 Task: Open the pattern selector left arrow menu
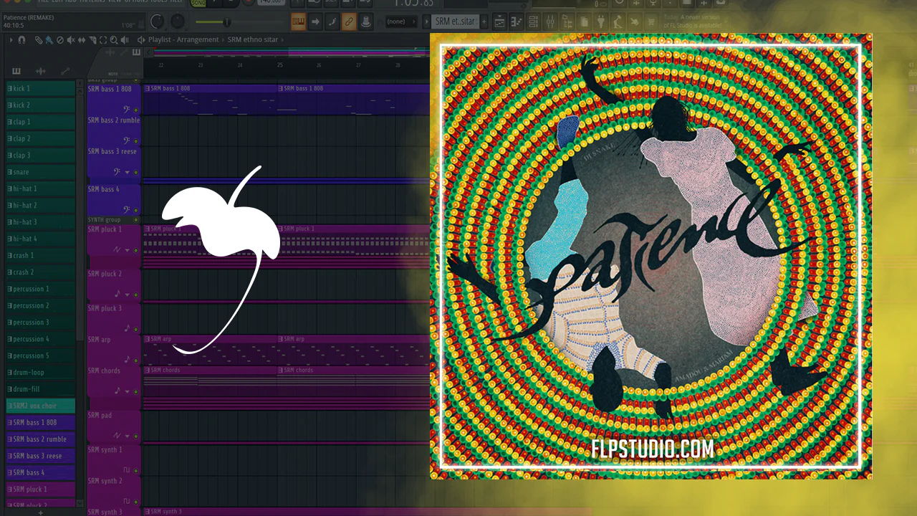click(426, 22)
